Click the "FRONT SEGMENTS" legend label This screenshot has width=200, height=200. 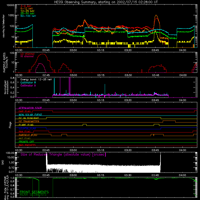pyautogui.click(x=34, y=192)
